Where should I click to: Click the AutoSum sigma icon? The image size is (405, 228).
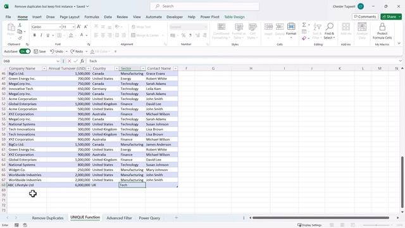coord(304,25)
